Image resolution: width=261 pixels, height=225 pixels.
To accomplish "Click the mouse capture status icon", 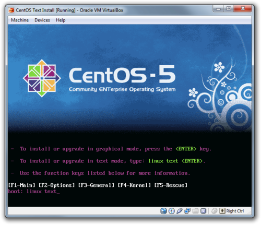I will pyautogui.click(x=215, y=211).
